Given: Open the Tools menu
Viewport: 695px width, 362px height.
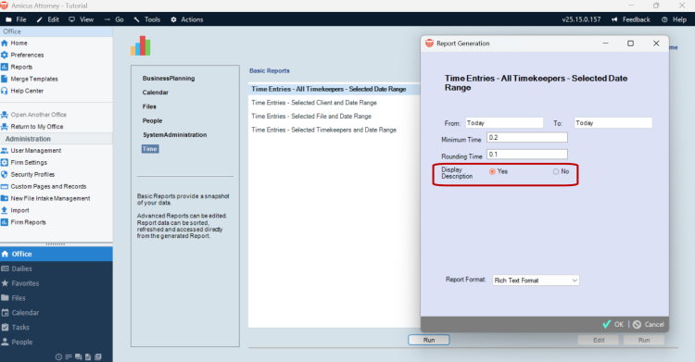Looking at the screenshot, I should tap(147, 19).
